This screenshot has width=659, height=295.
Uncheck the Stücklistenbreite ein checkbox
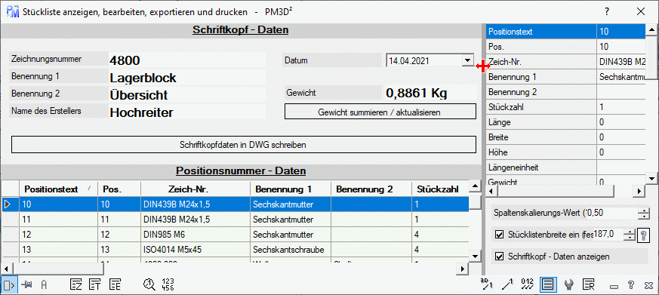pos(499,235)
